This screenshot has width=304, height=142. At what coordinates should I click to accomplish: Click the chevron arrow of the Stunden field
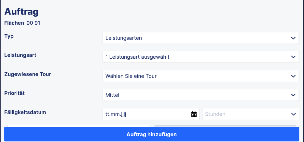tap(293, 114)
